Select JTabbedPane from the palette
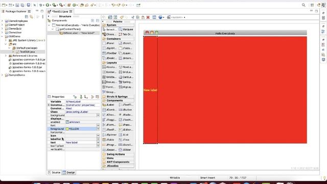 (x=126, y=48)
